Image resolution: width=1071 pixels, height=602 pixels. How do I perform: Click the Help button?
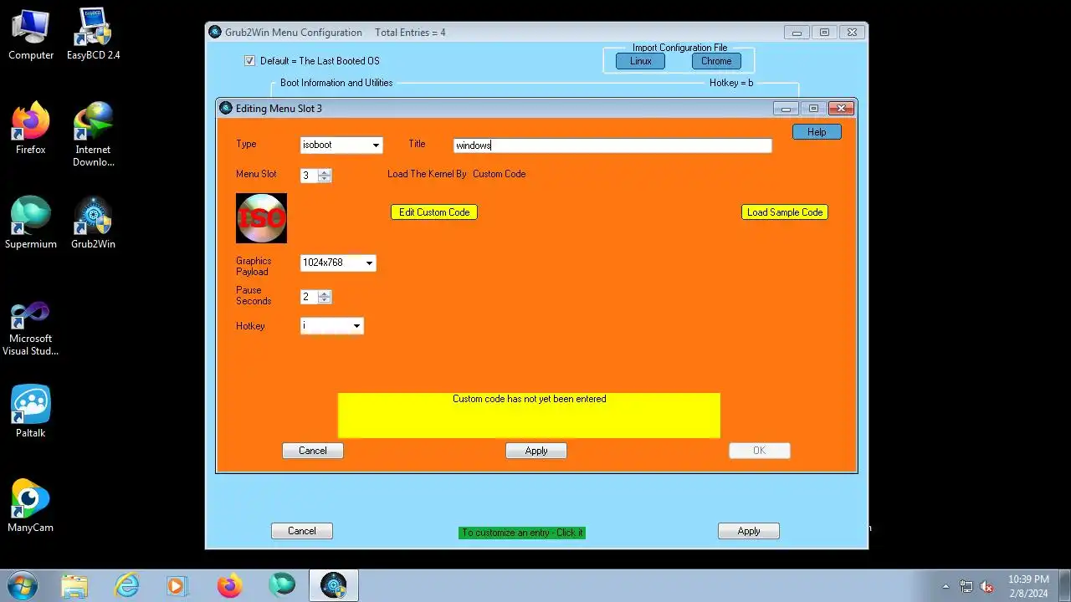817,132
